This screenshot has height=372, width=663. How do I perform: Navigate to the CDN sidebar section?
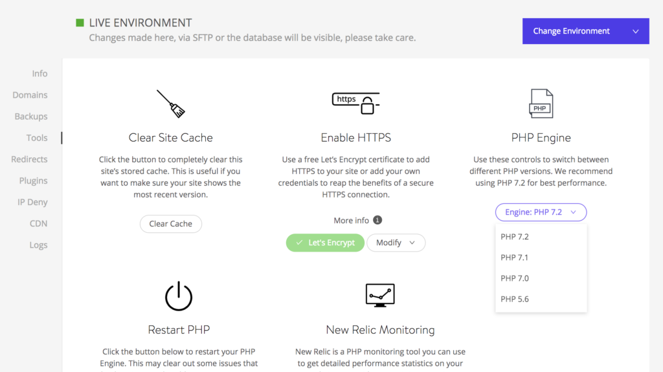pos(38,224)
